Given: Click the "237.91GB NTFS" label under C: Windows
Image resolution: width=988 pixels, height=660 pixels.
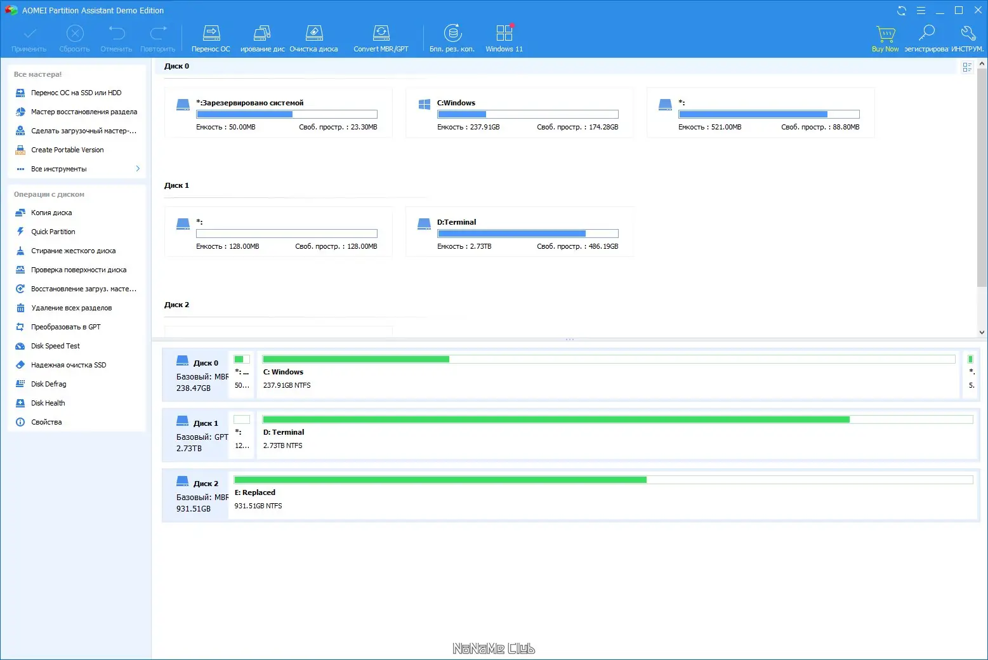Looking at the screenshot, I should [287, 385].
